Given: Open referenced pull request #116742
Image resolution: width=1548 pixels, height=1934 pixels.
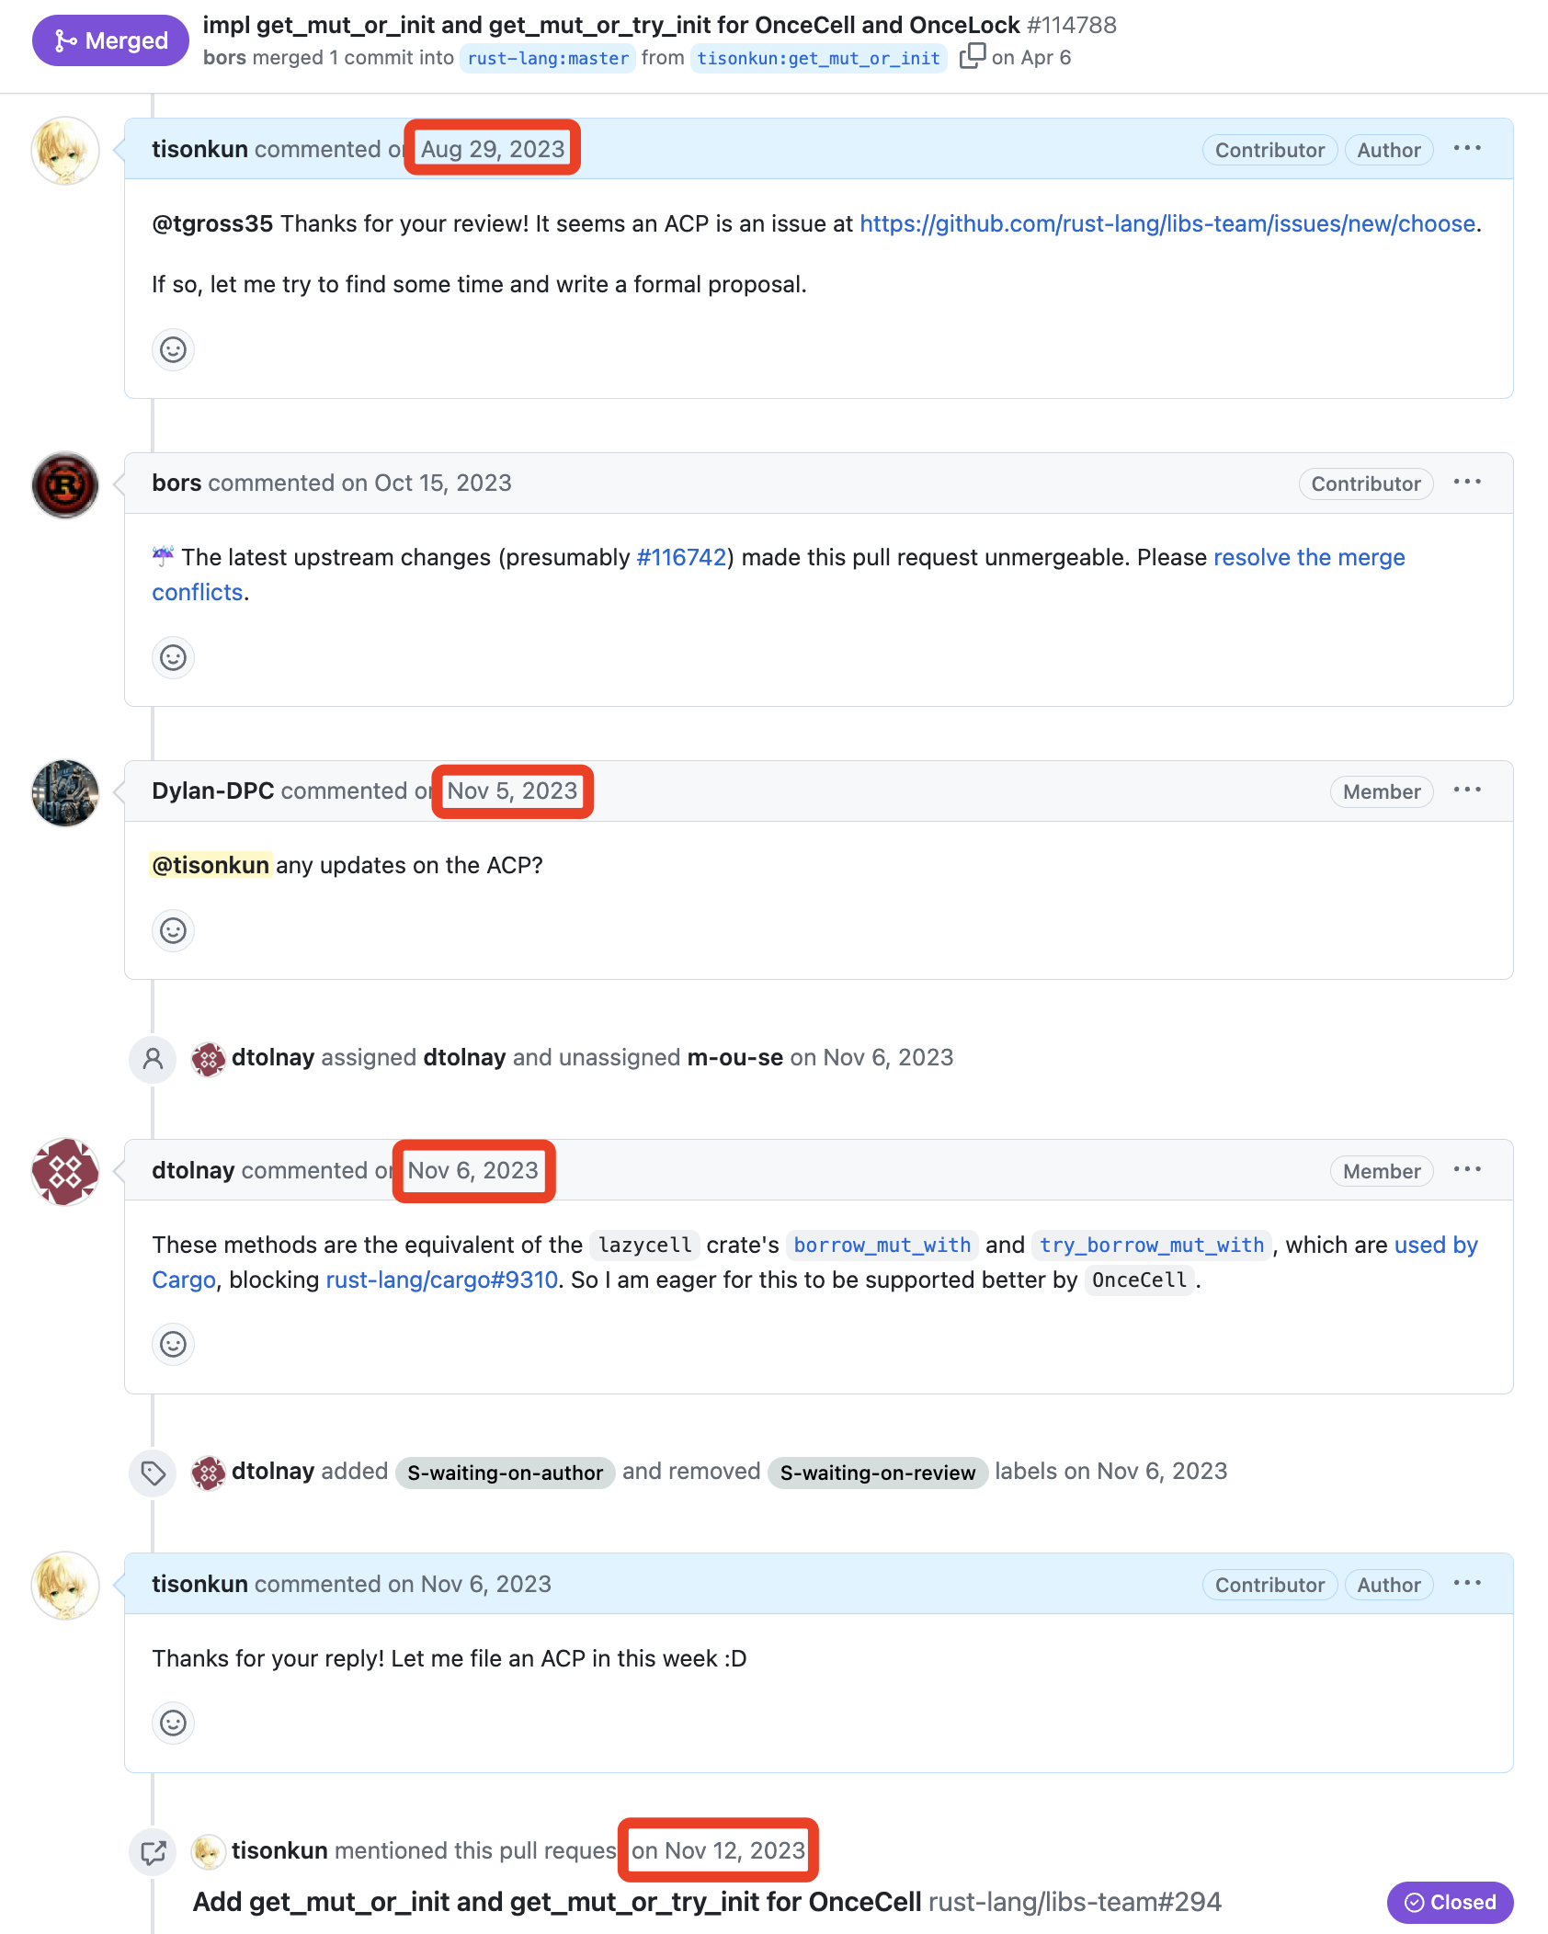Looking at the screenshot, I should pyautogui.click(x=681, y=557).
